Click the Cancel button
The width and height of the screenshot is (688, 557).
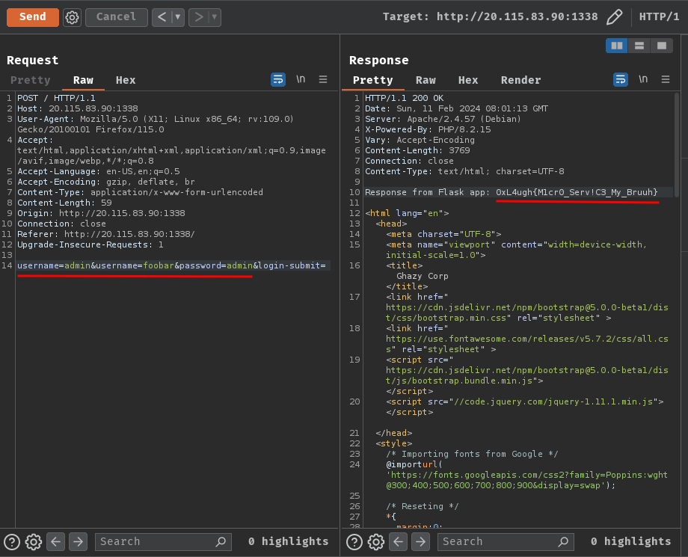point(116,17)
